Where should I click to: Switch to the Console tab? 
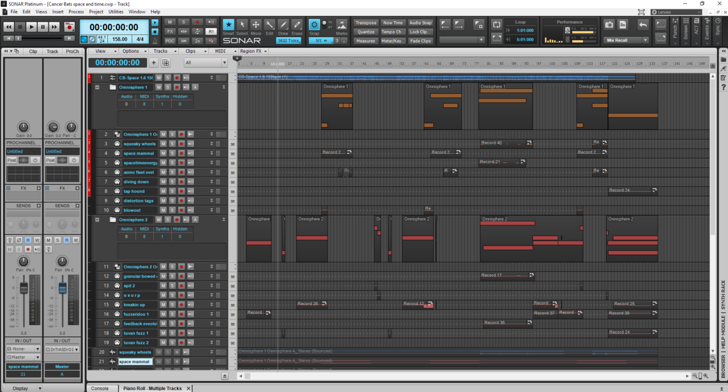pyautogui.click(x=100, y=388)
